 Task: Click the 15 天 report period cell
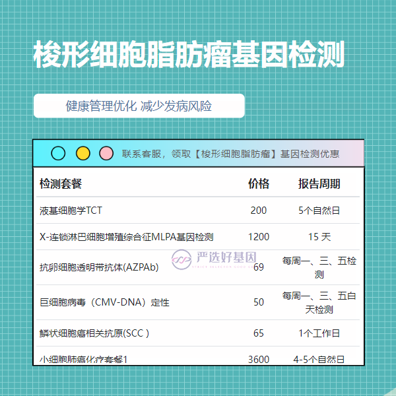[x=319, y=237]
